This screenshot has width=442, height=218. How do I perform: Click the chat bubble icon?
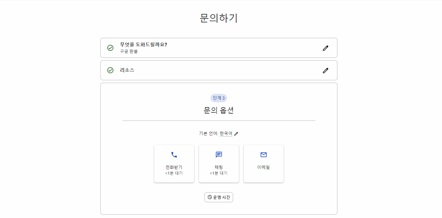[x=219, y=154]
